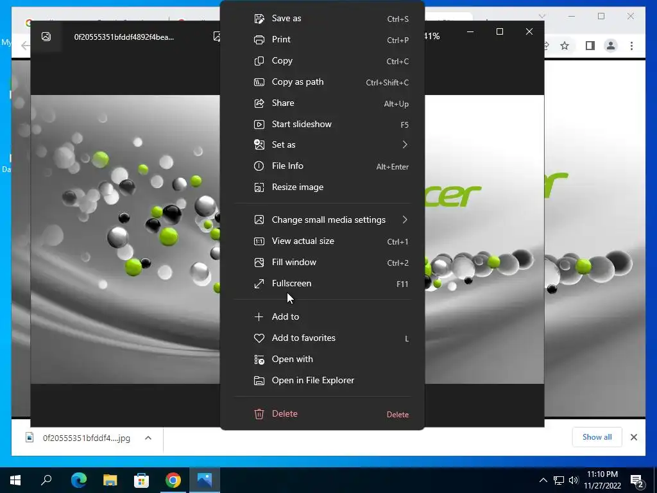657x493 pixels.
Task: Open Microsoft Store from taskbar
Action: 141,480
